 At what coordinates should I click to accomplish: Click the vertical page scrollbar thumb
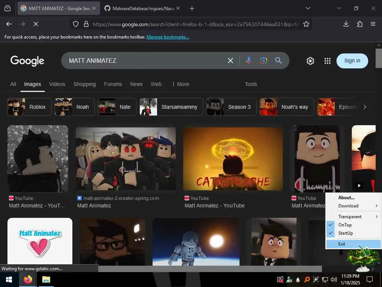click(379, 58)
